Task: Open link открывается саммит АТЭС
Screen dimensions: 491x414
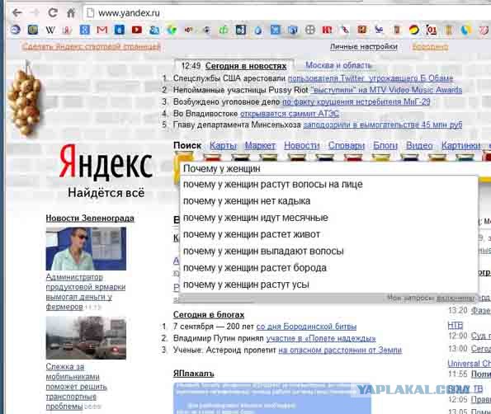Action: (x=290, y=113)
